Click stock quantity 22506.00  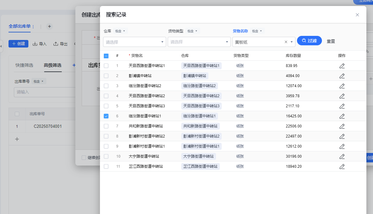[x=294, y=126]
